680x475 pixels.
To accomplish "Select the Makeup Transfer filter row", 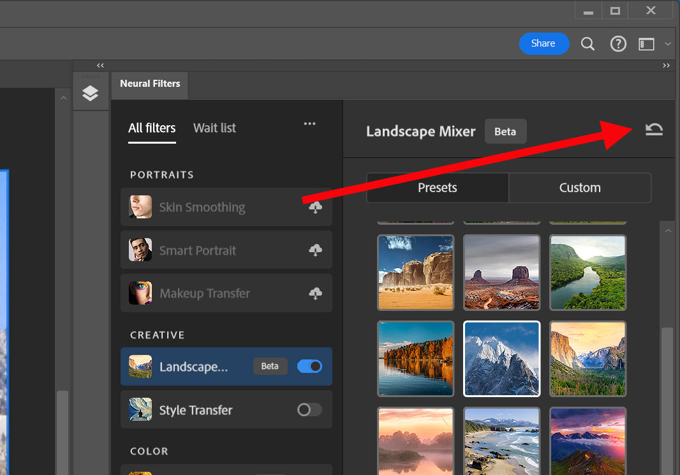I will (226, 293).
